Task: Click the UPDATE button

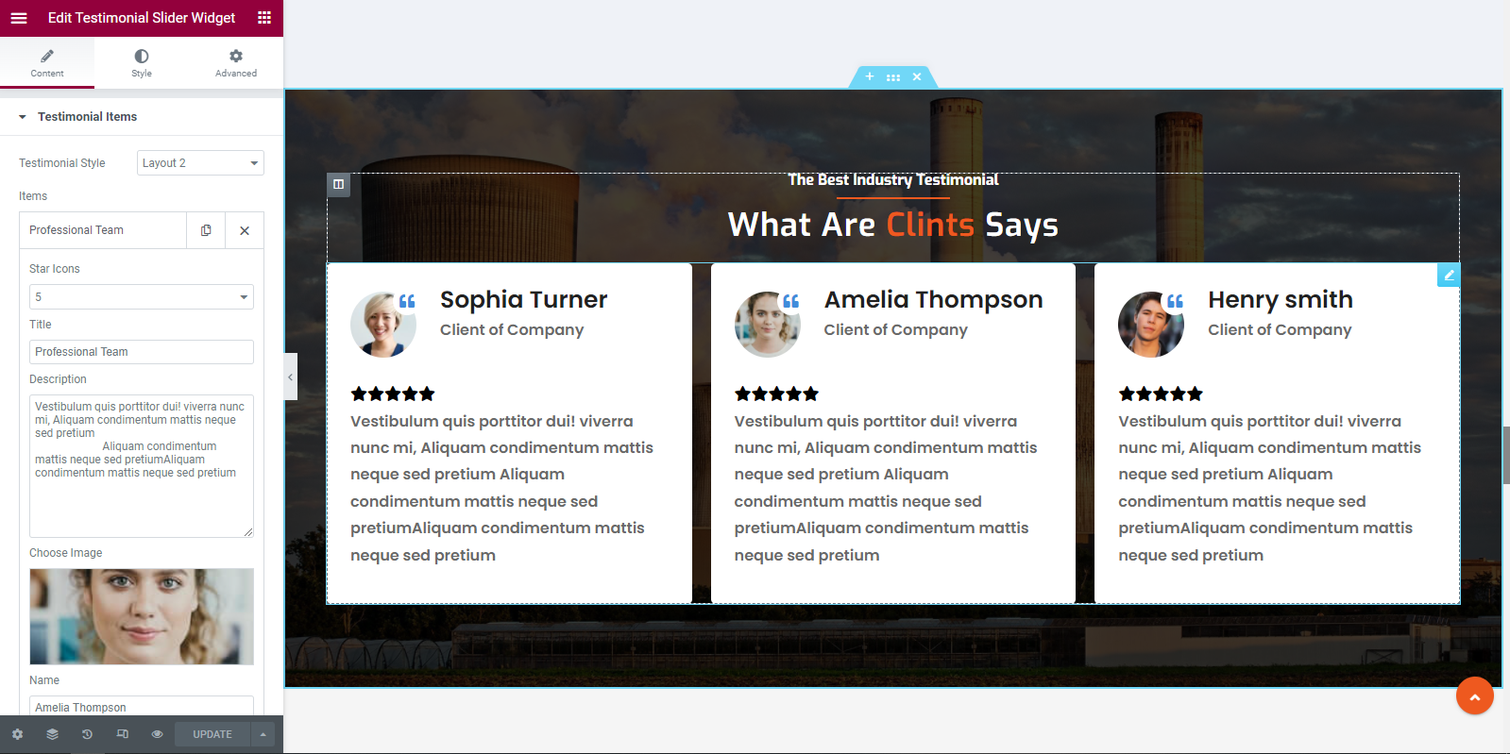Action: click(x=212, y=734)
